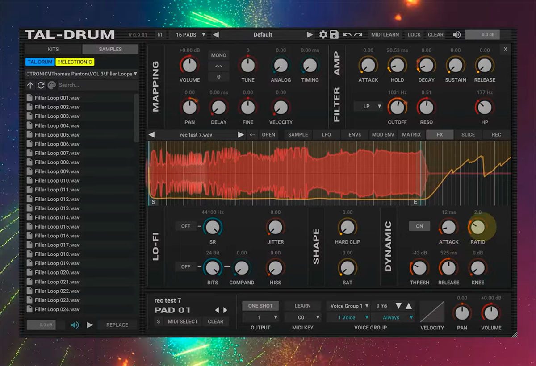
Task: Click the save preset floppy disk icon
Action: tap(334, 35)
